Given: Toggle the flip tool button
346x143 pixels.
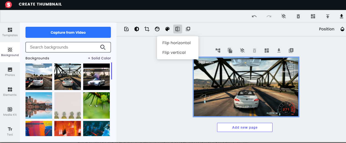Looking at the screenshot, I should pos(178,29).
